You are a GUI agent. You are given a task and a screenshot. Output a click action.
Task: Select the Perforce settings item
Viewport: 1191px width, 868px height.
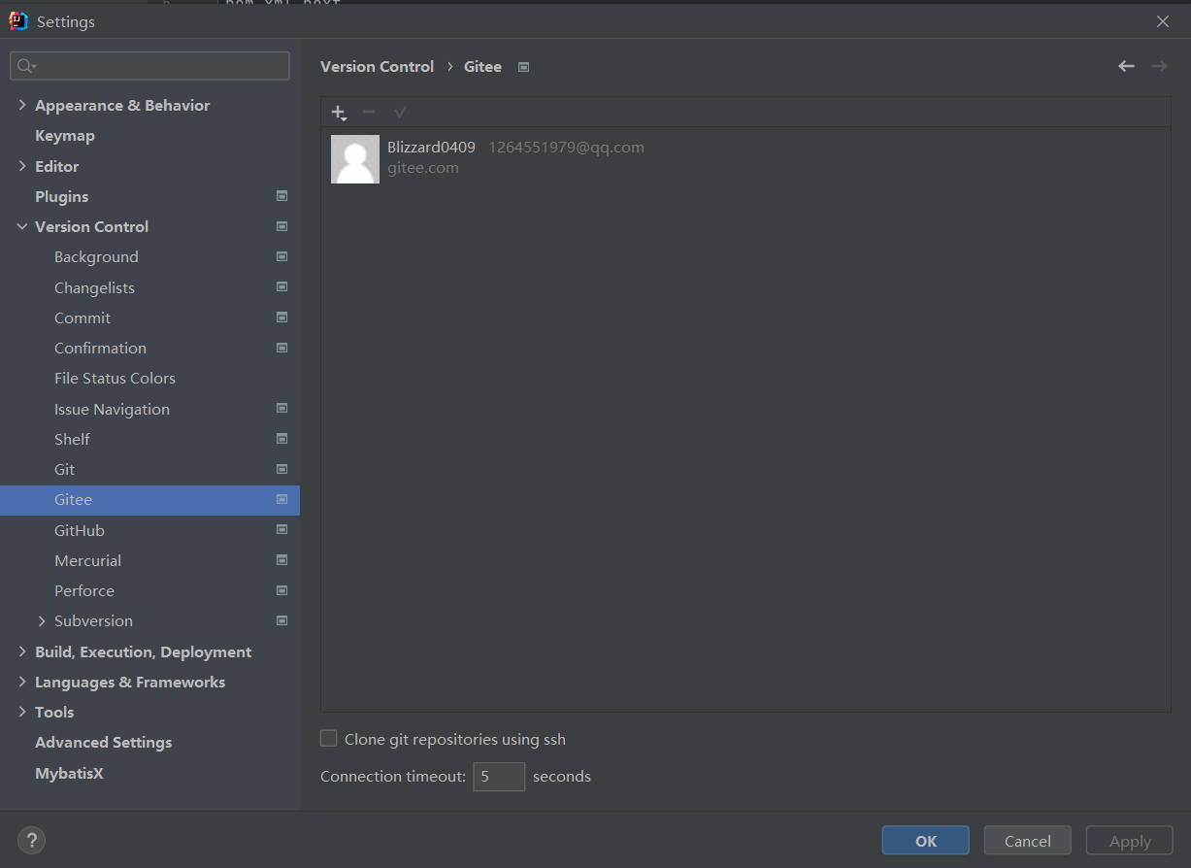(x=84, y=590)
